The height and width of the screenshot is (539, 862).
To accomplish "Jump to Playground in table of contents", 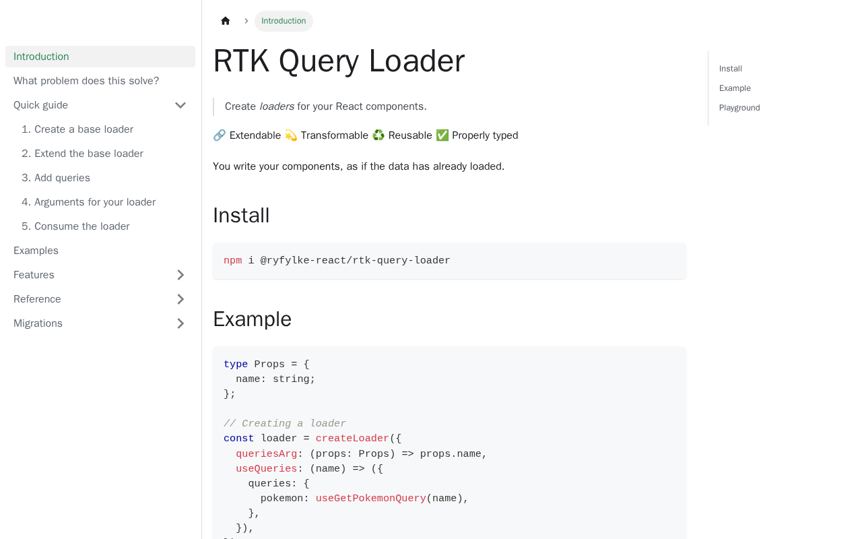I will click(x=739, y=108).
